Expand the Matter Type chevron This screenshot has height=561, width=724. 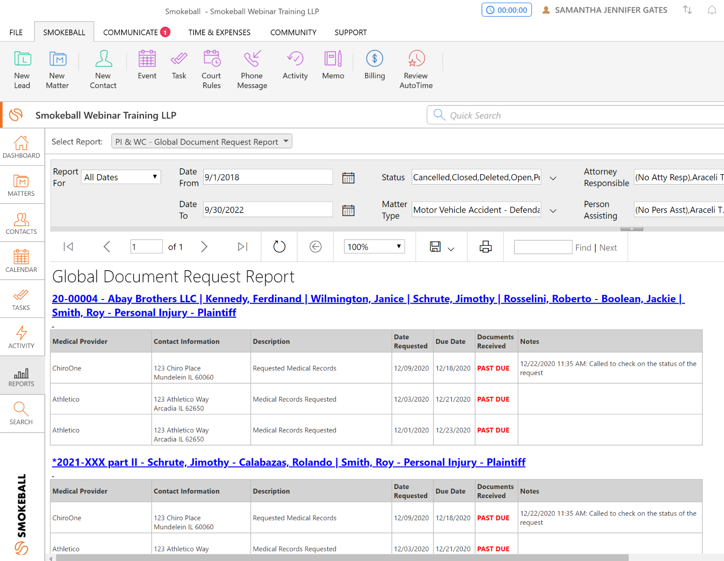point(553,211)
